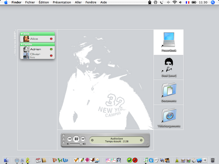Launch PowerPoint from the Dock

click(x=54, y=160)
